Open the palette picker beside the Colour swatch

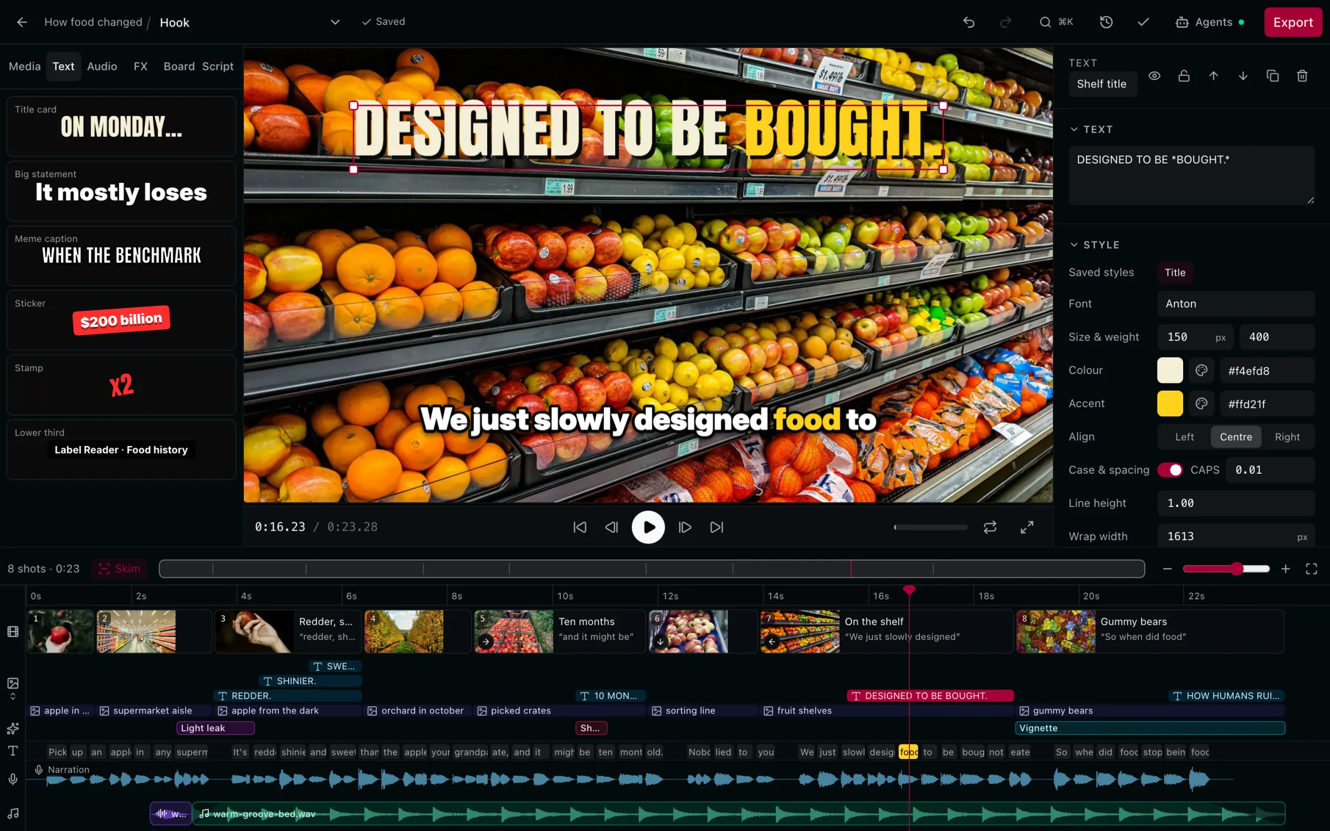pos(1201,371)
